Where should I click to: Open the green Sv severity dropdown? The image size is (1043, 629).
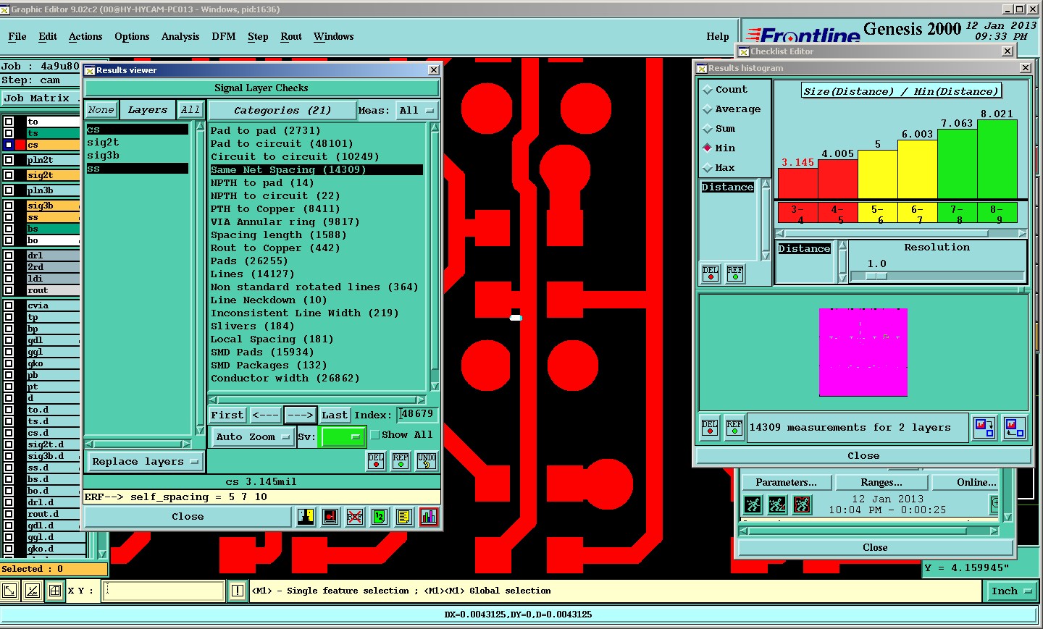click(343, 436)
